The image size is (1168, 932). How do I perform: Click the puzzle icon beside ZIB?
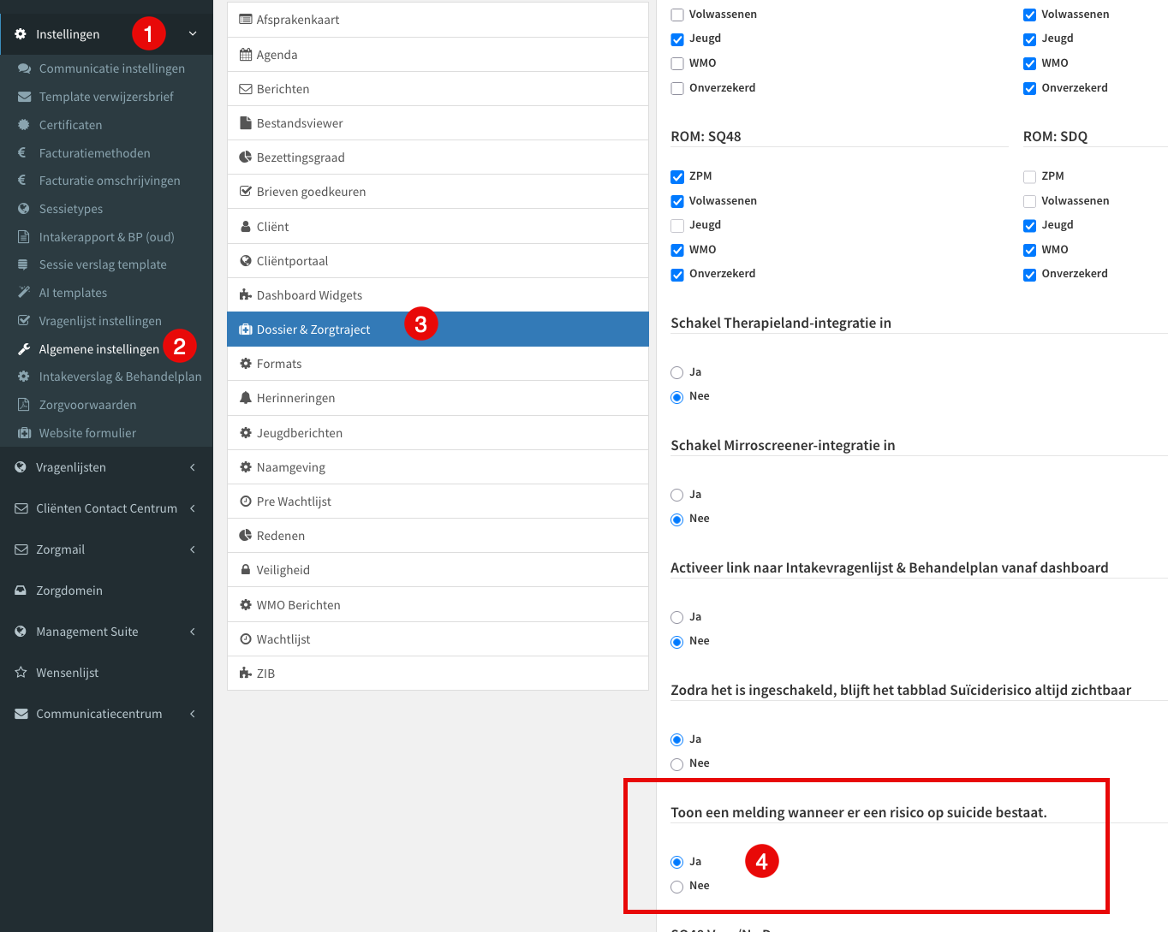(x=246, y=674)
